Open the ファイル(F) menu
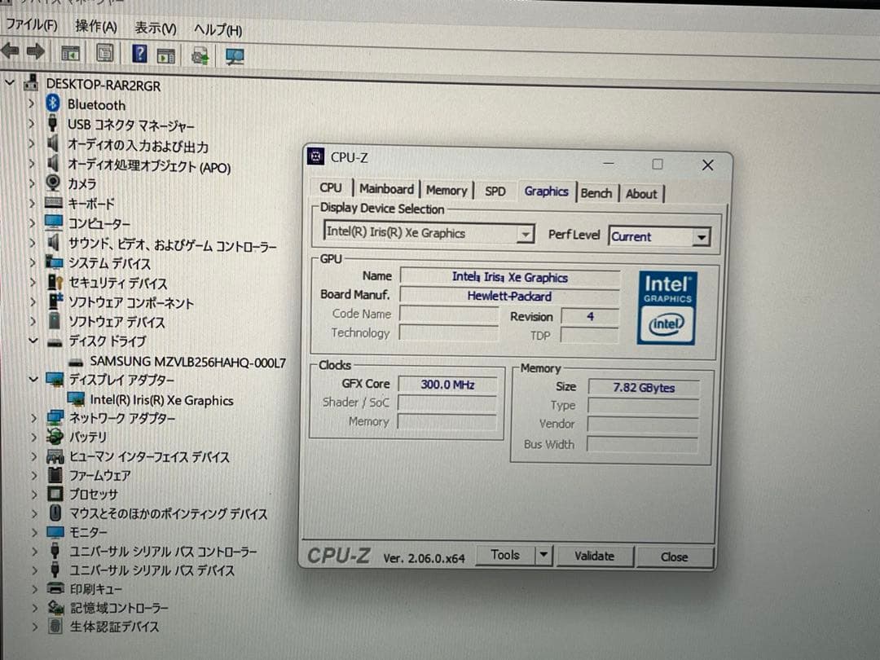 (32, 24)
